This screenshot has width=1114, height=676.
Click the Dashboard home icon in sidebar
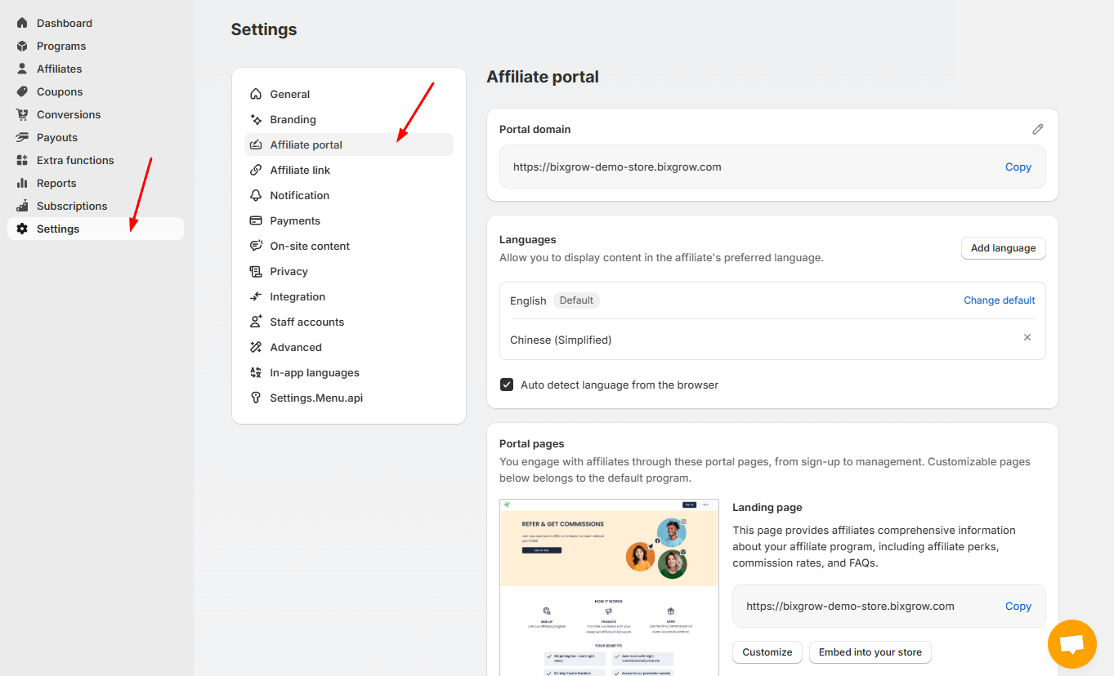click(22, 23)
